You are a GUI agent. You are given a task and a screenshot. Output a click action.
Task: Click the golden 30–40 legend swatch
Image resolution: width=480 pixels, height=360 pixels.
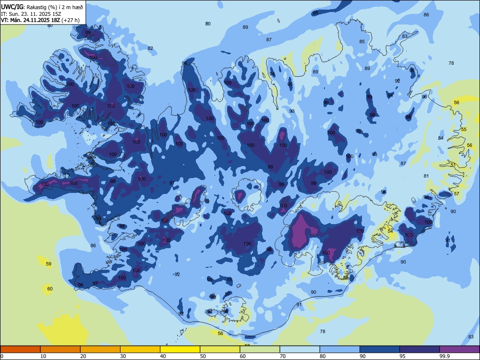coord(140,349)
